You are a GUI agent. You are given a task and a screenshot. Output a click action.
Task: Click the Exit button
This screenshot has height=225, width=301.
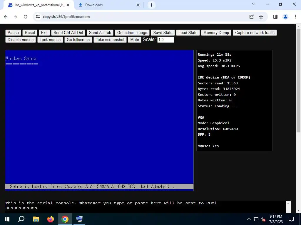[x=44, y=33]
